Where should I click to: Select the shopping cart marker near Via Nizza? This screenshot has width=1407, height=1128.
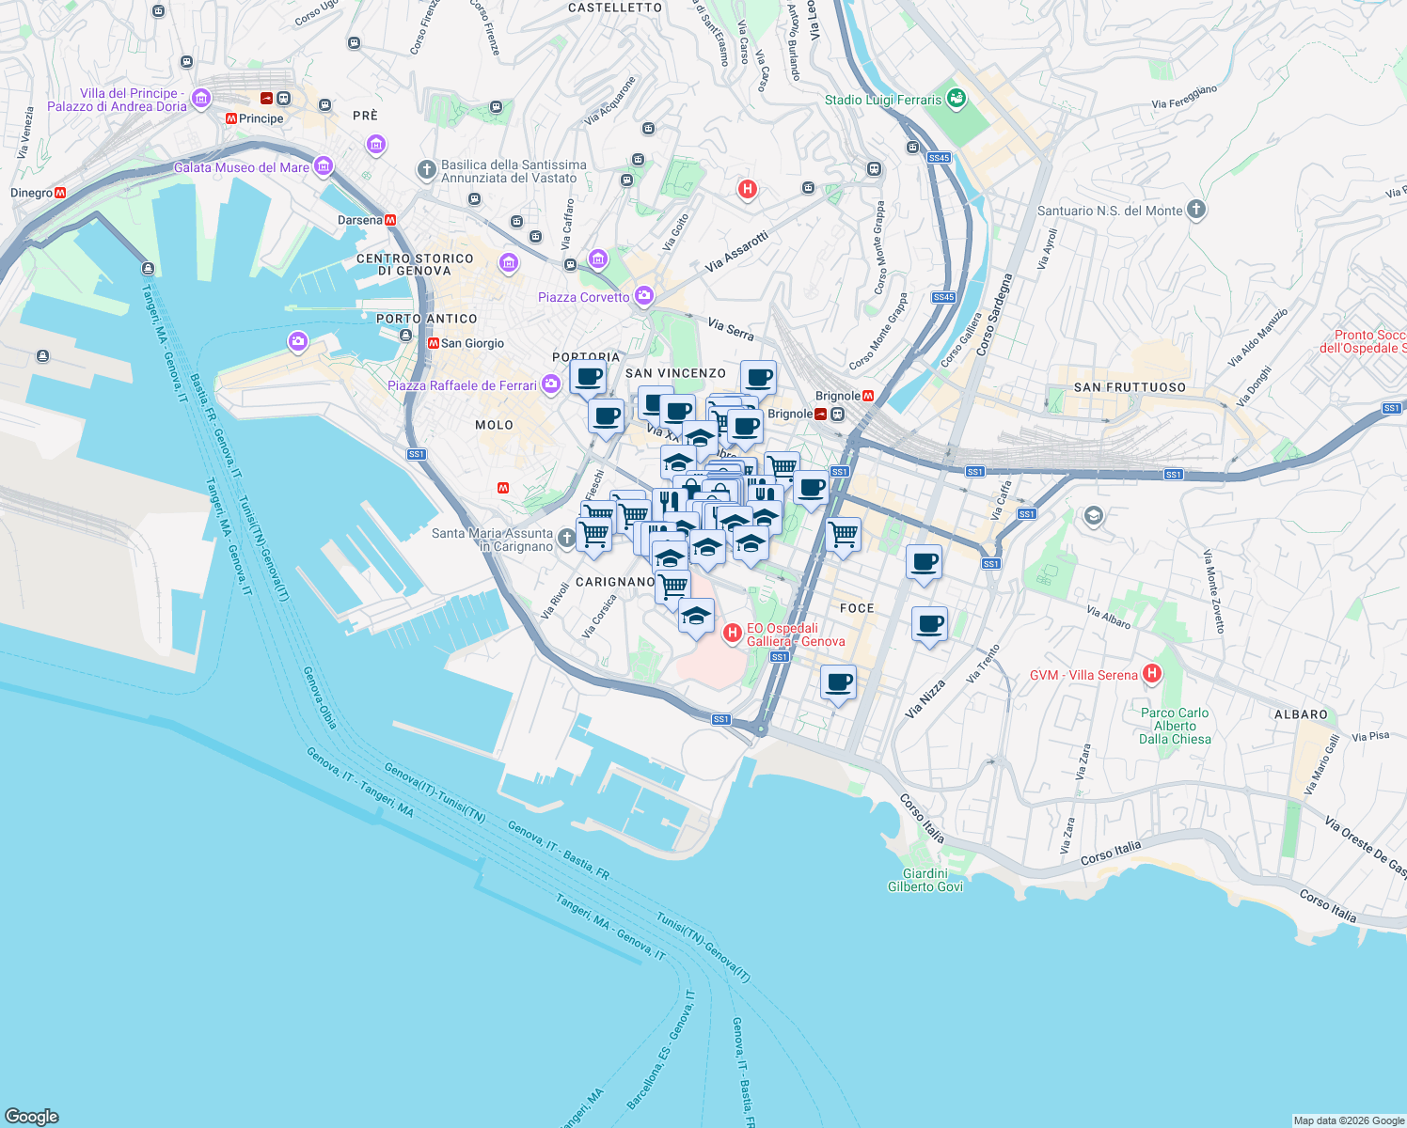tap(842, 533)
